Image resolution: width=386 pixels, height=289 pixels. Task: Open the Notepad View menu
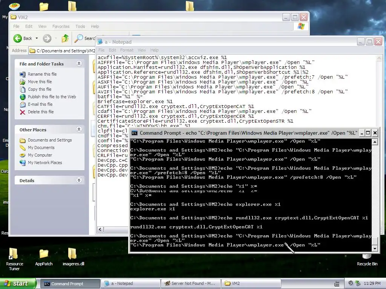[142, 50]
